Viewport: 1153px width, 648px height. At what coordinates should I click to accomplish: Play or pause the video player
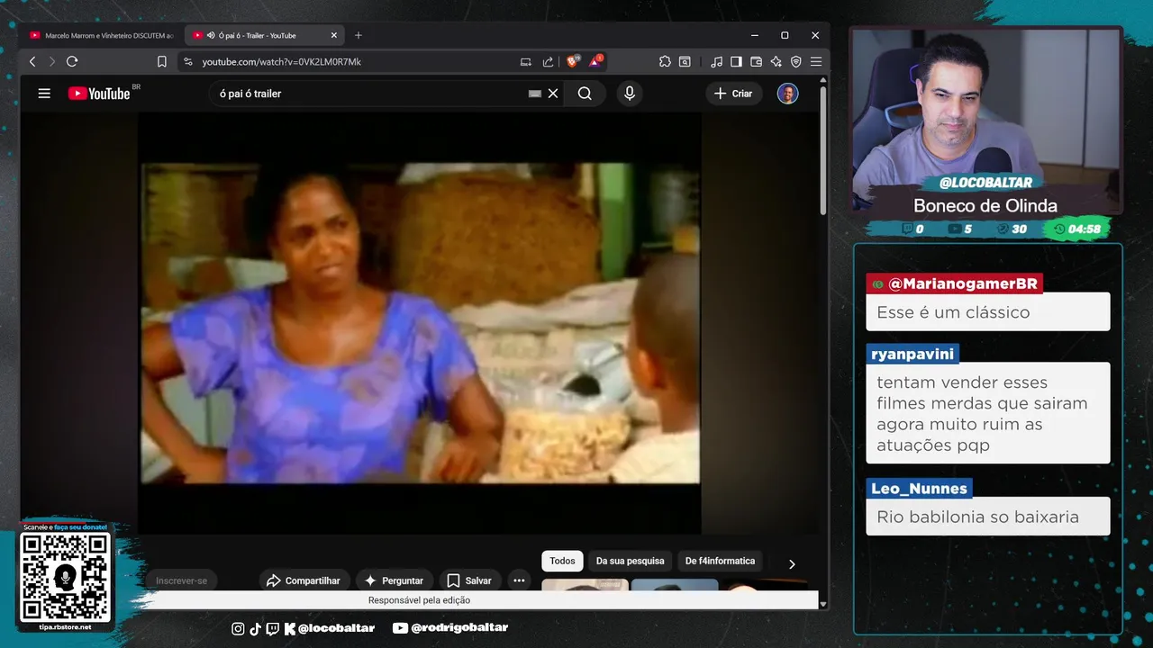420,323
